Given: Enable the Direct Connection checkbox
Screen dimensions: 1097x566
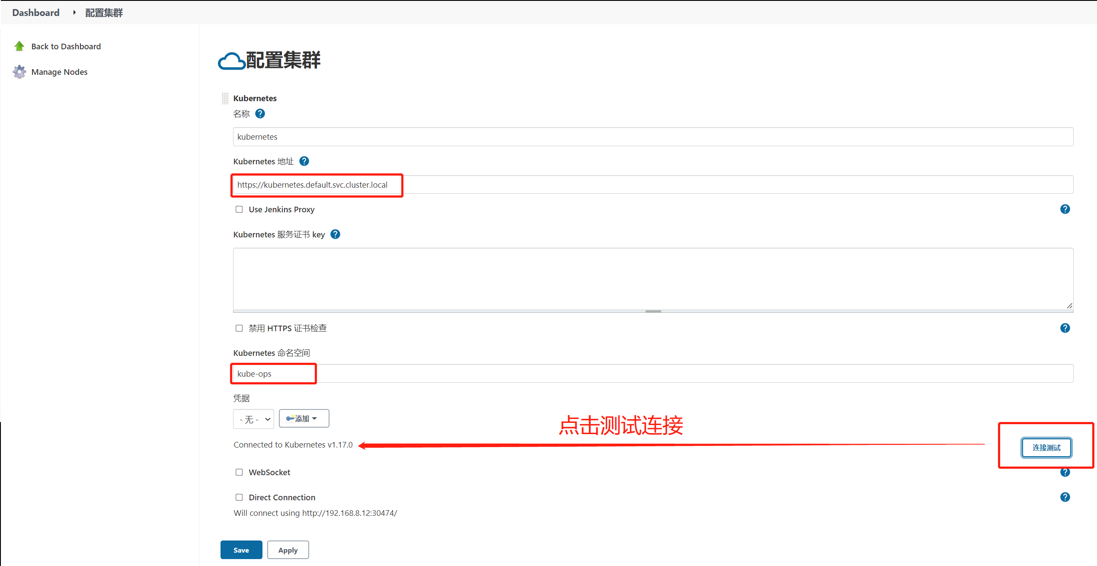Looking at the screenshot, I should tap(239, 497).
